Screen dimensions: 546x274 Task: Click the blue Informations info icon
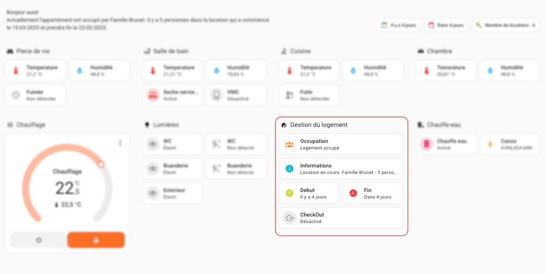(x=289, y=169)
